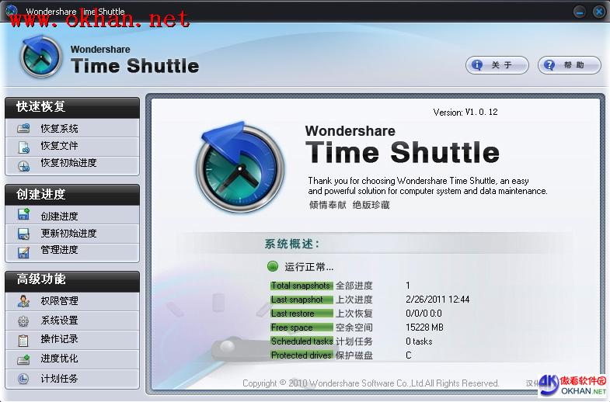Click the Protected drives label
The height and width of the screenshot is (402, 610).
(302, 355)
